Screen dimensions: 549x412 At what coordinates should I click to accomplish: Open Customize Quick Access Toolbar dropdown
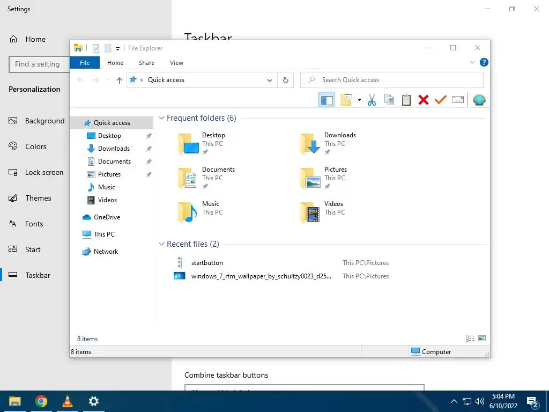pyautogui.click(x=117, y=49)
